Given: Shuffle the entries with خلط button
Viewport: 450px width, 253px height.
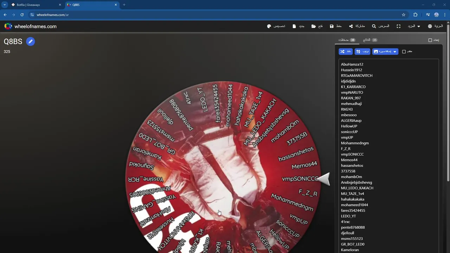Looking at the screenshot, I should point(346,52).
